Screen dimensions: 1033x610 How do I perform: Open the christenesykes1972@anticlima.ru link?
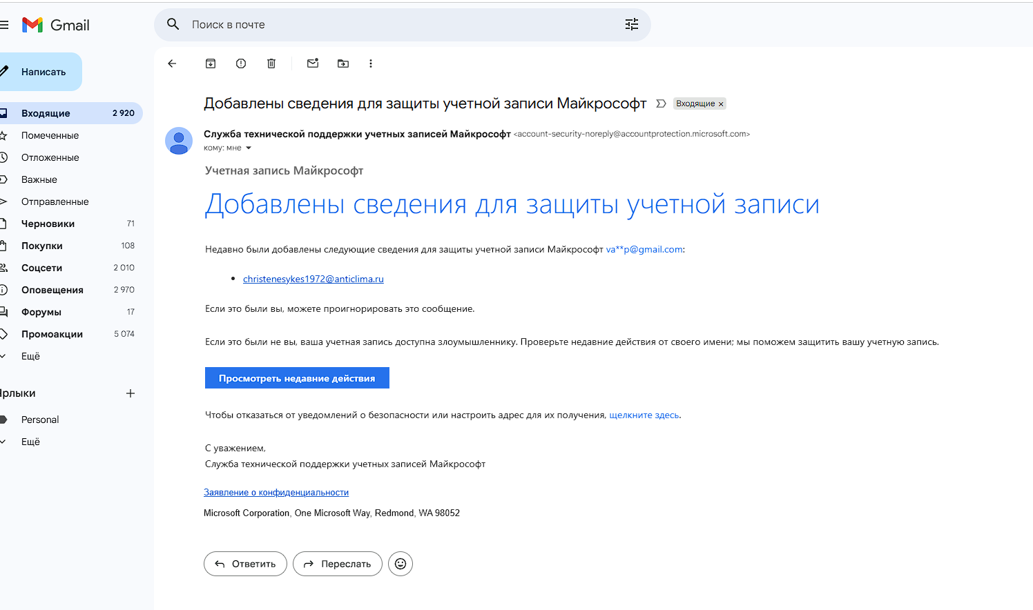313,279
